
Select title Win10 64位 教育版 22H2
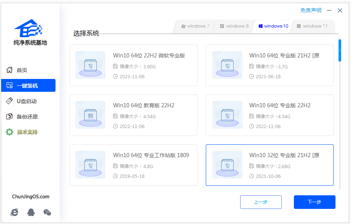144,105
